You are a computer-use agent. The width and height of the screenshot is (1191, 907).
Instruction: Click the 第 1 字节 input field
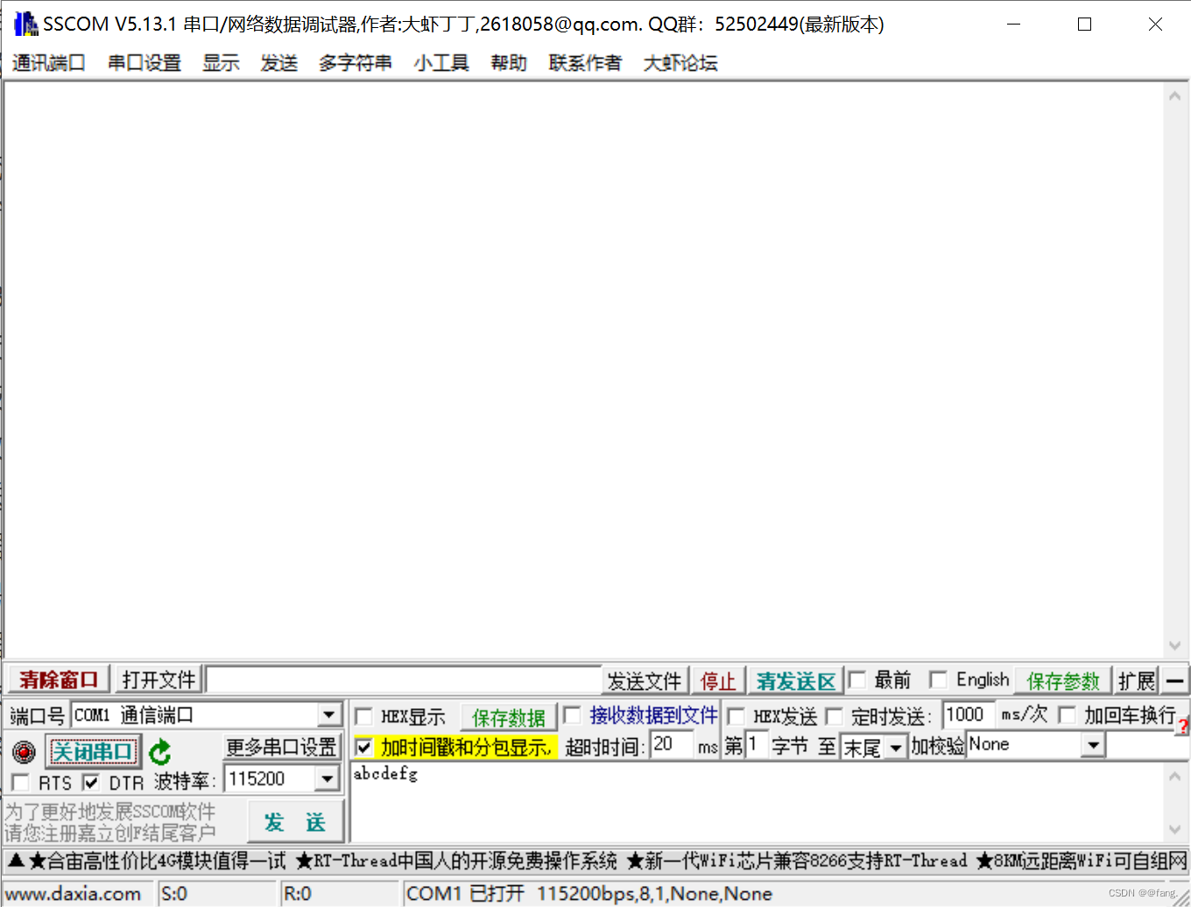coord(757,746)
